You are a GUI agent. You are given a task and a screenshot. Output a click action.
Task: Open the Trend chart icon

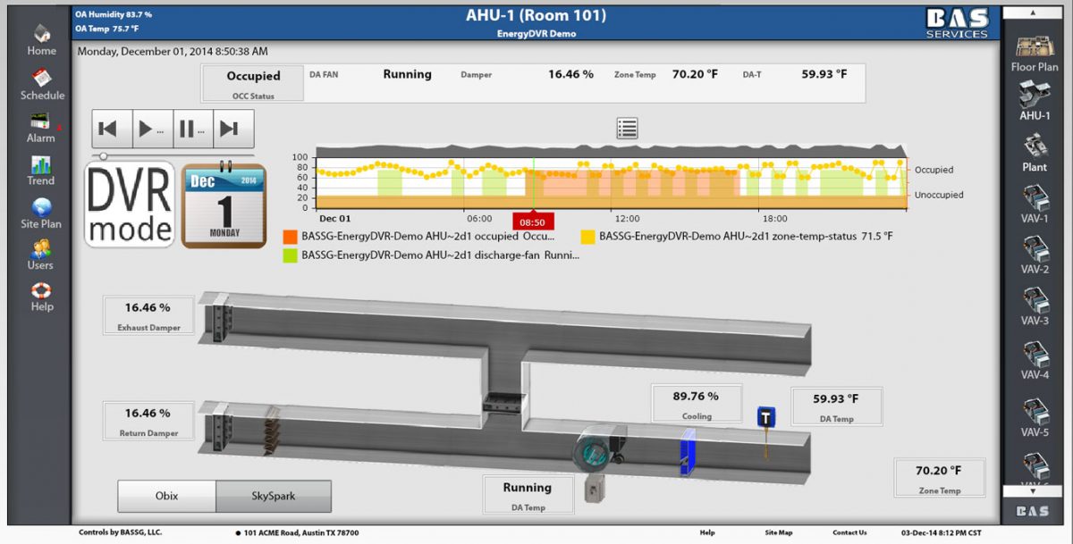[41, 164]
